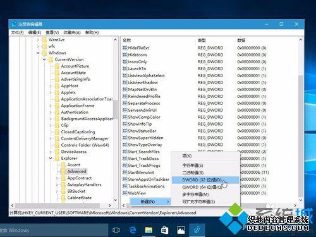
Task: Open the 帮助(H) menu
Action: (92, 32)
